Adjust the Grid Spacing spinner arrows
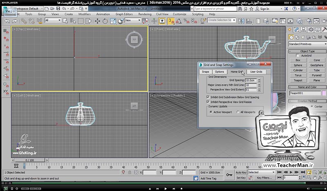The width and height of the screenshot is (327, 191). point(259,80)
